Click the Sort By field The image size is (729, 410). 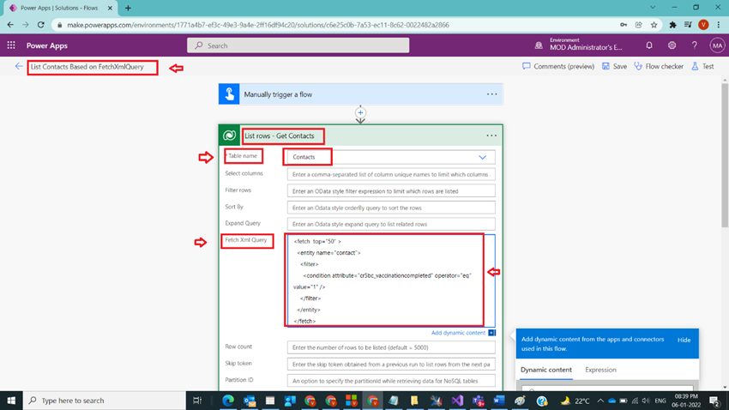[391, 208]
